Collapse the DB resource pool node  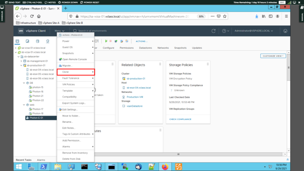coord(24,83)
